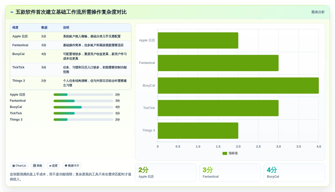This screenshot has width=335, height=192.
Task: Click the description starting 基础操作简单
Action: [x=93, y=45]
